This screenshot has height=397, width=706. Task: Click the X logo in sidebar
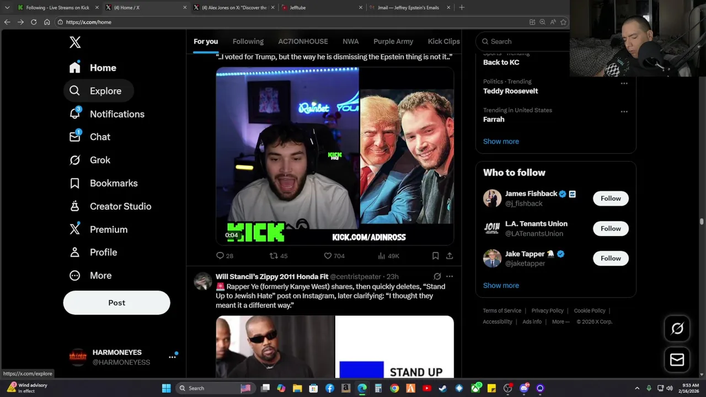(75, 42)
